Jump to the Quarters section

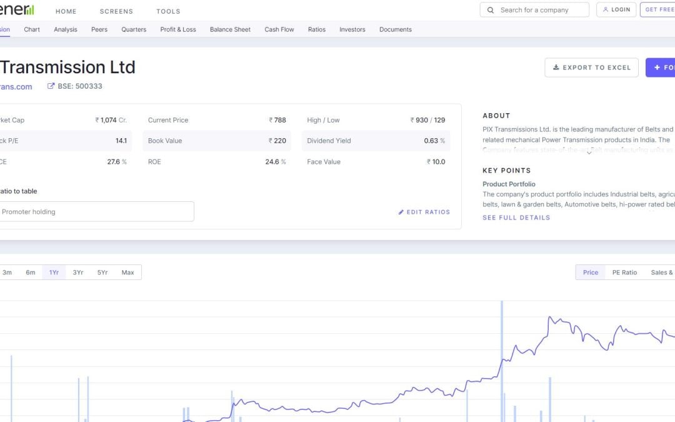(x=134, y=29)
